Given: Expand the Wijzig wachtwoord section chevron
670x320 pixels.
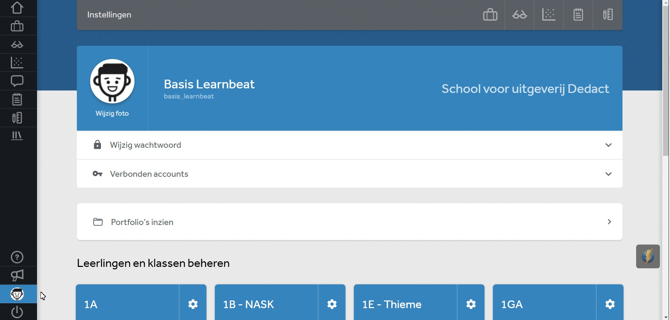Looking at the screenshot, I should pyautogui.click(x=609, y=145).
